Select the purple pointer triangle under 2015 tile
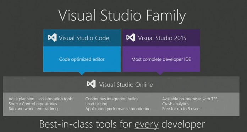Screen dimensions: 247x132 (160, 73)
